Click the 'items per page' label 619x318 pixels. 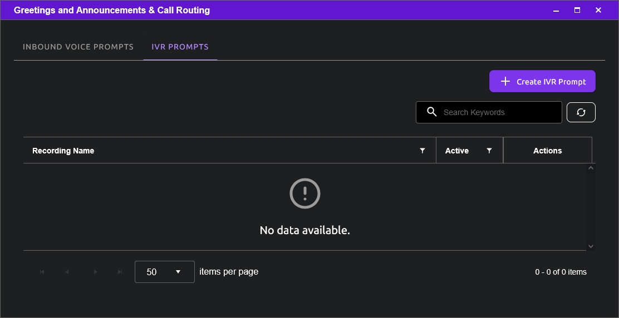229,272
